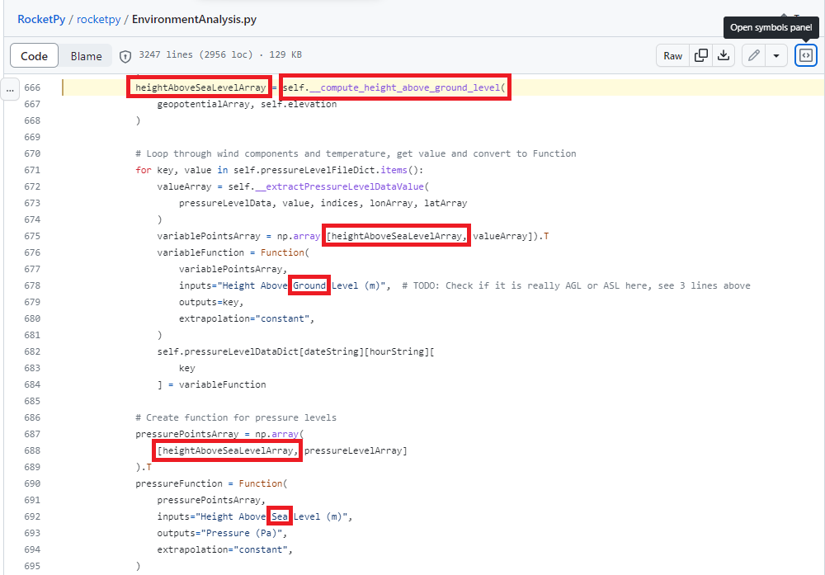This screenshot has height=575, width=825.
Task: Switch to the Blame tab
Action: click(x=86, y=55)
